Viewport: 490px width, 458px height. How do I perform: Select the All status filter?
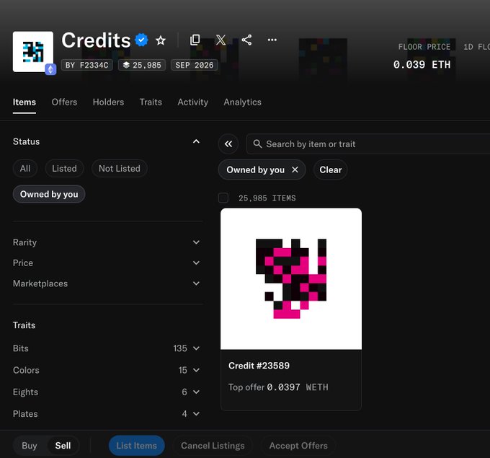(25, 169)
